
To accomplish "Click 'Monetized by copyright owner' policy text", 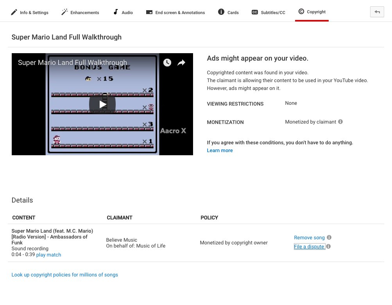I will click(234, 243).
